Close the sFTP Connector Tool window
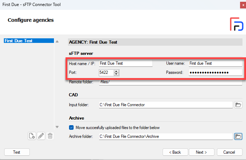 (x=243, y=5)
